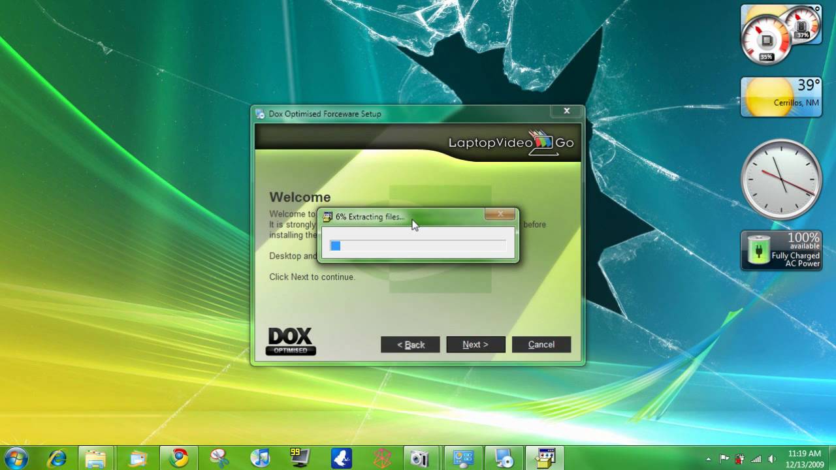This screenshot has height=470, width=836.
Task: Click the extractor icon in dialog title bar
Action: (x=327, y=217)
